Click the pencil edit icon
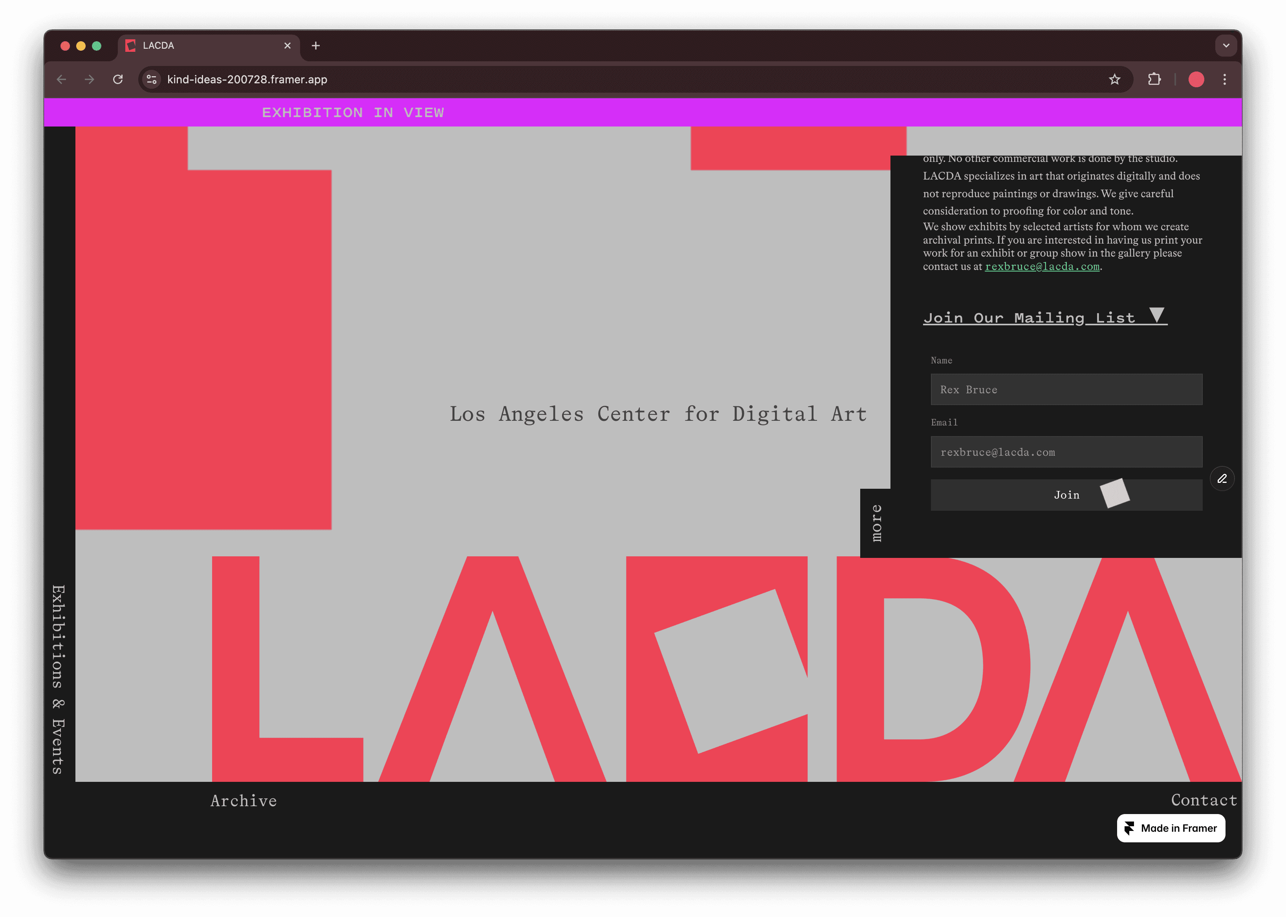Viewport: 1286px width, 917px height. tap(1222, 479)
